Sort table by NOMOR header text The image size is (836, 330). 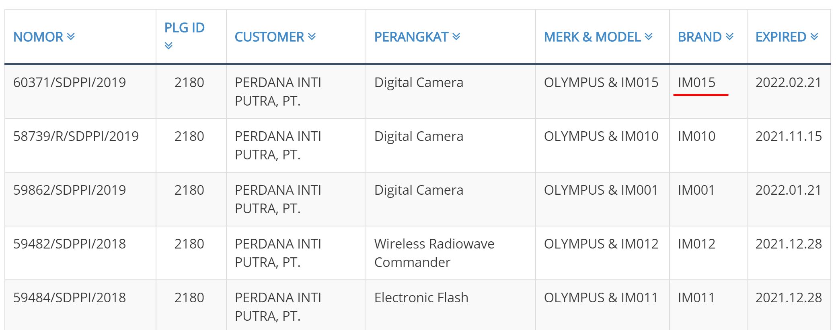38,37
